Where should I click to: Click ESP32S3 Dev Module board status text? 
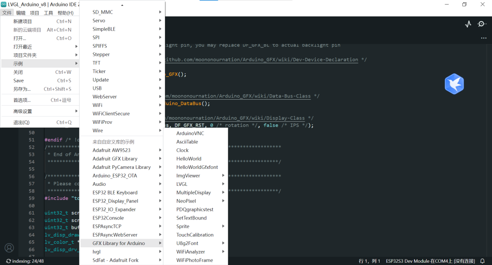430,261
